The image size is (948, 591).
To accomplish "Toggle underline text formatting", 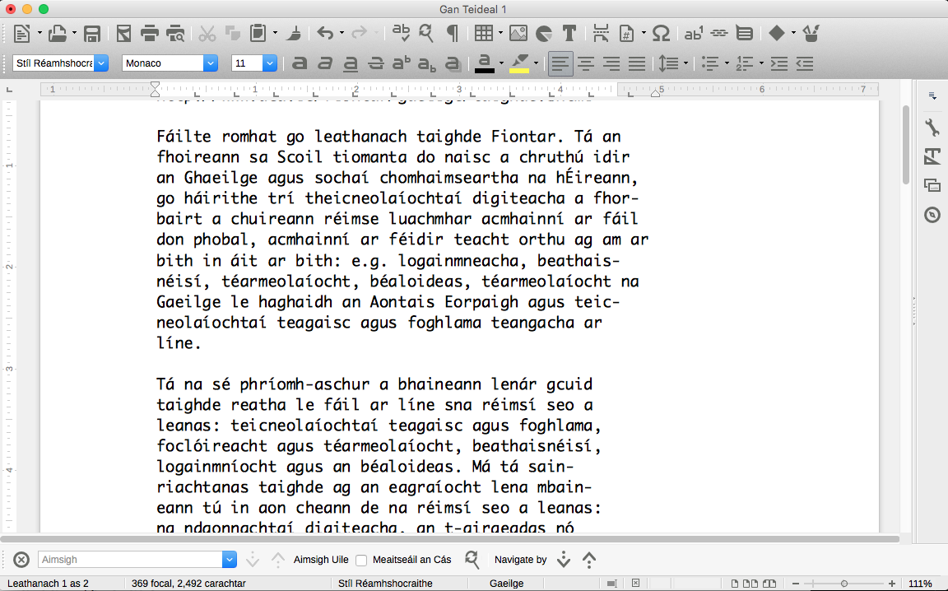I will click(350, 63).
